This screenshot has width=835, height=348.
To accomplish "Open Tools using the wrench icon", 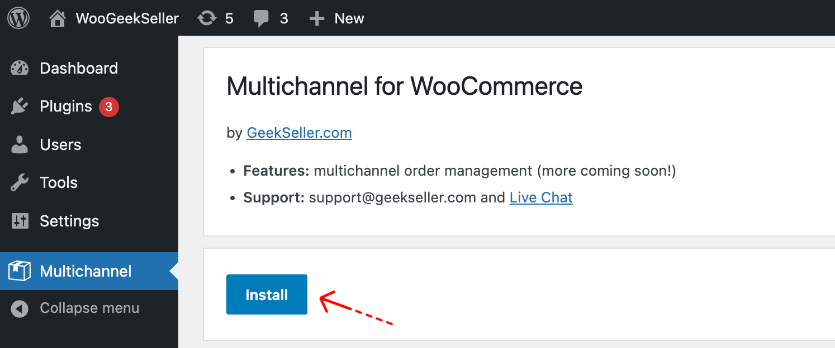I will 20,182.
